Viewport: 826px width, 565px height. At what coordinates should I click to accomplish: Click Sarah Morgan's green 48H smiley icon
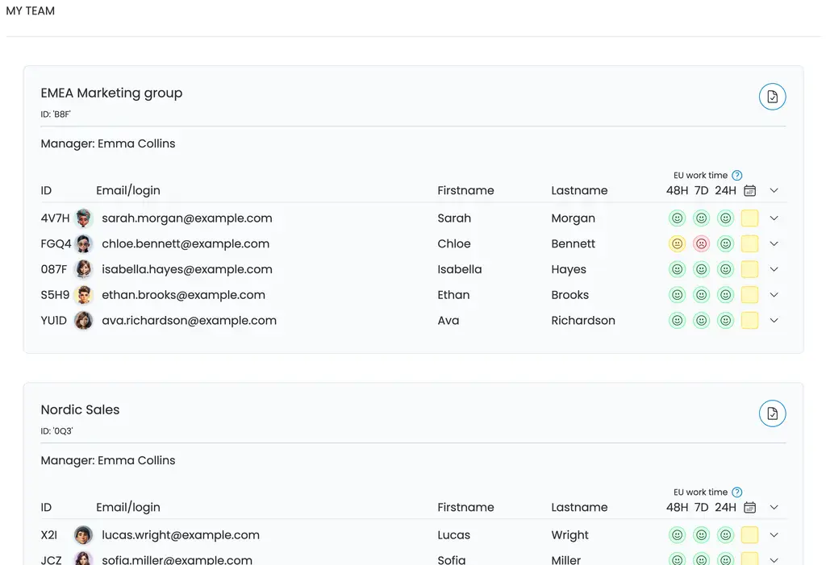click(x=678, y=218)
